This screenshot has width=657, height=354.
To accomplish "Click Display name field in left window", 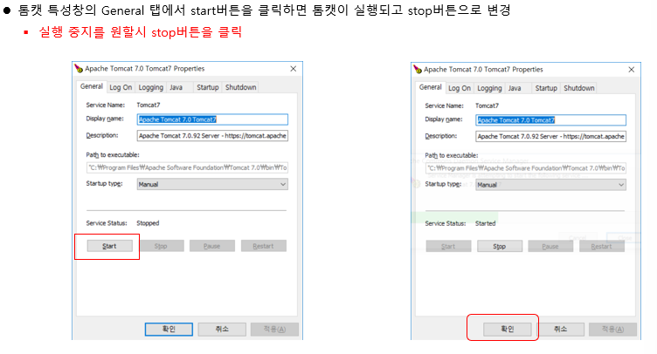I will tap(212, 119).
